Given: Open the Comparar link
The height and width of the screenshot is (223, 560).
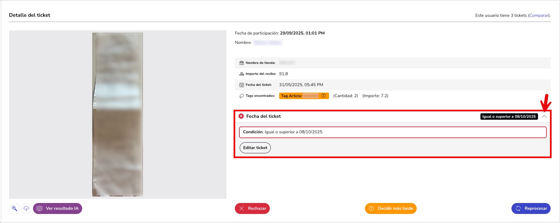Looking at the screenshot, I should tap(539, 15).
